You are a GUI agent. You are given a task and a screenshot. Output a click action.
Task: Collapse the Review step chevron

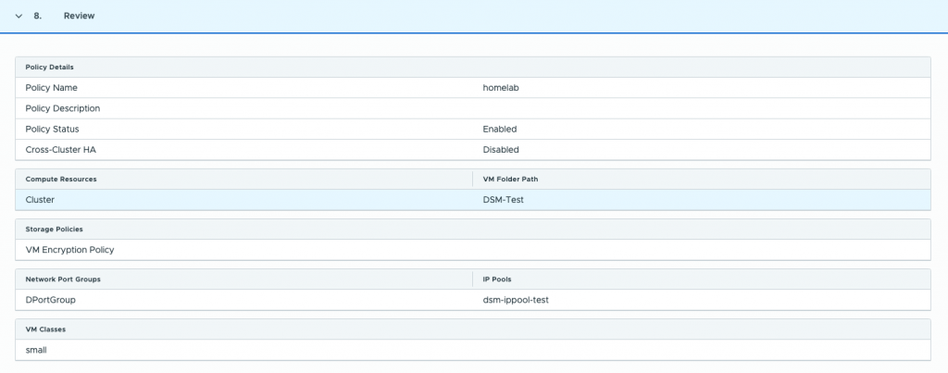(x=19, y=17)
